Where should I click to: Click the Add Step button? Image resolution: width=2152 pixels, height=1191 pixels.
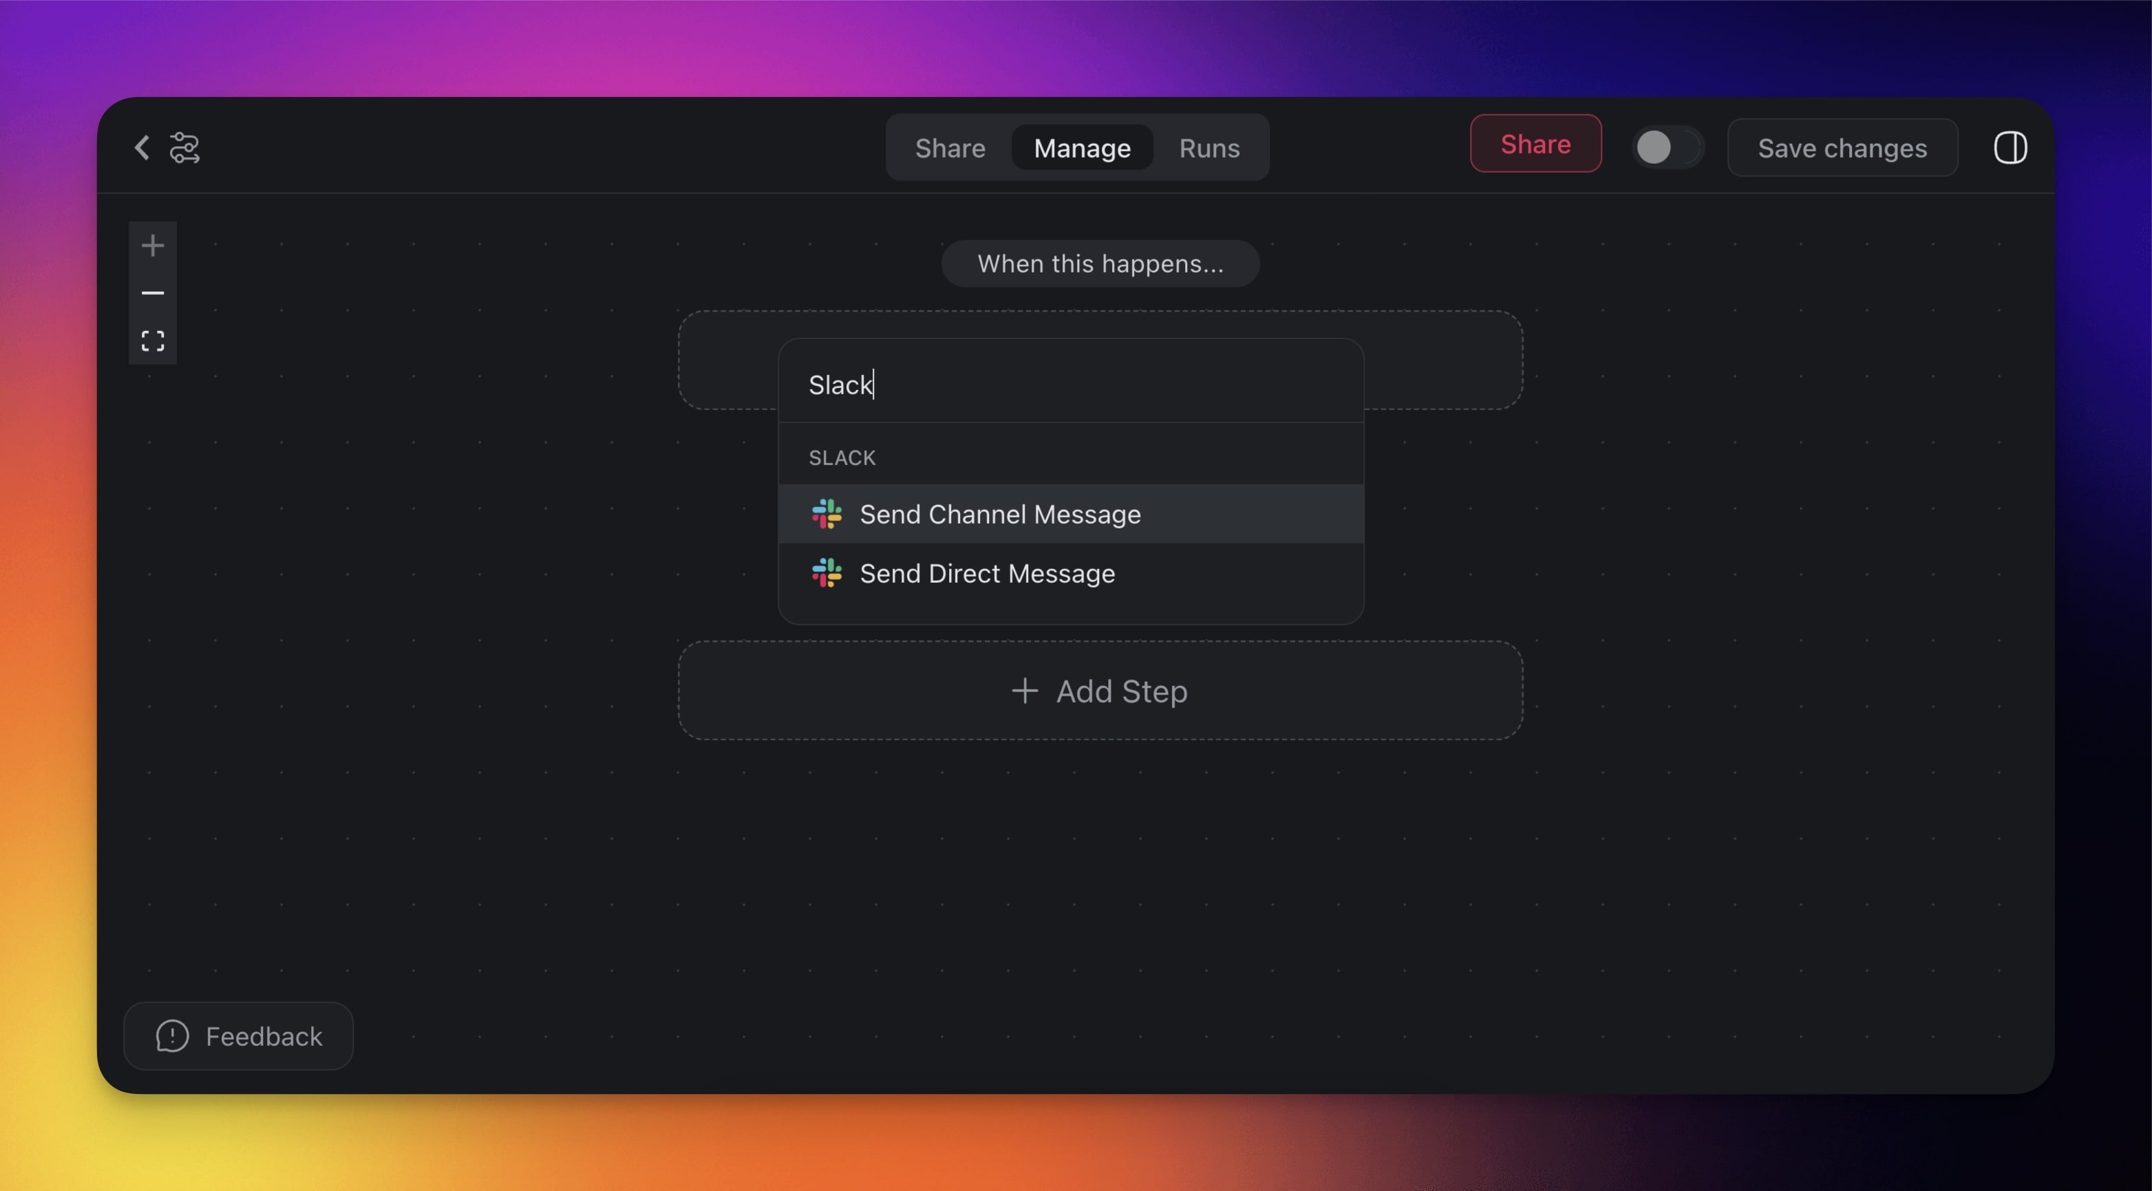point(1099,691)
